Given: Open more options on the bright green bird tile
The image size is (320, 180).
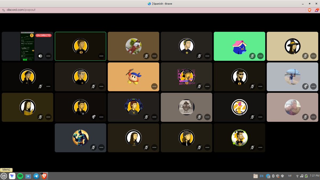Looking at the screenshot, I should point(261,56).
